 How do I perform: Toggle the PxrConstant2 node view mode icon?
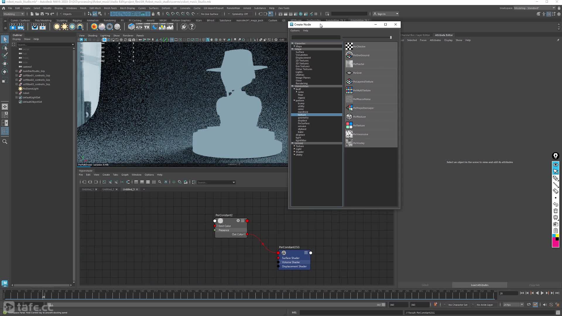point(243,221)
